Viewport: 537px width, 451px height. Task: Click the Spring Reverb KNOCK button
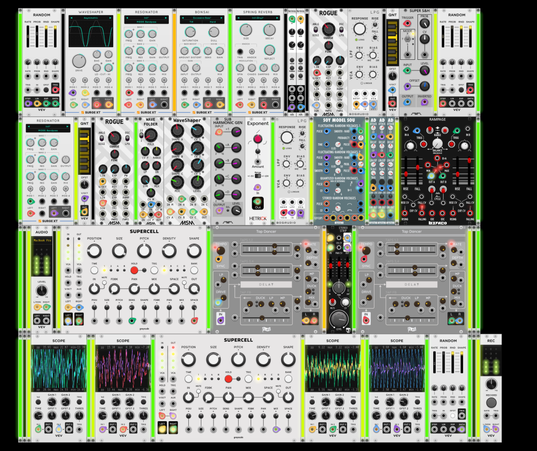point(252,52)
